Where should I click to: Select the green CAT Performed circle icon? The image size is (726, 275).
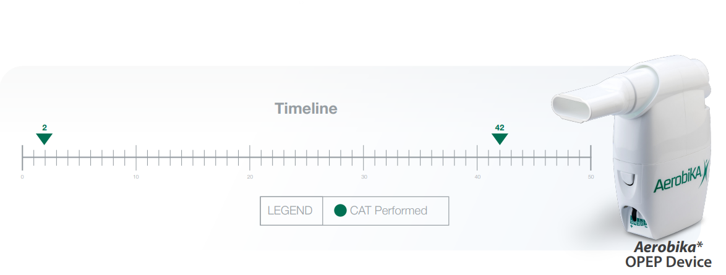pos(340,211)
